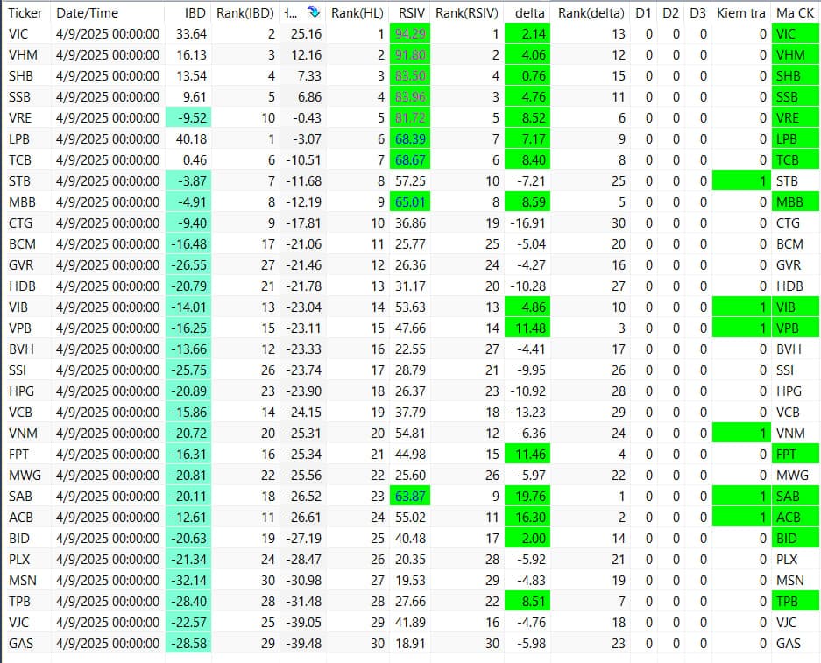
Task: Sort by the IBD column header
Action: coord(195,13)
